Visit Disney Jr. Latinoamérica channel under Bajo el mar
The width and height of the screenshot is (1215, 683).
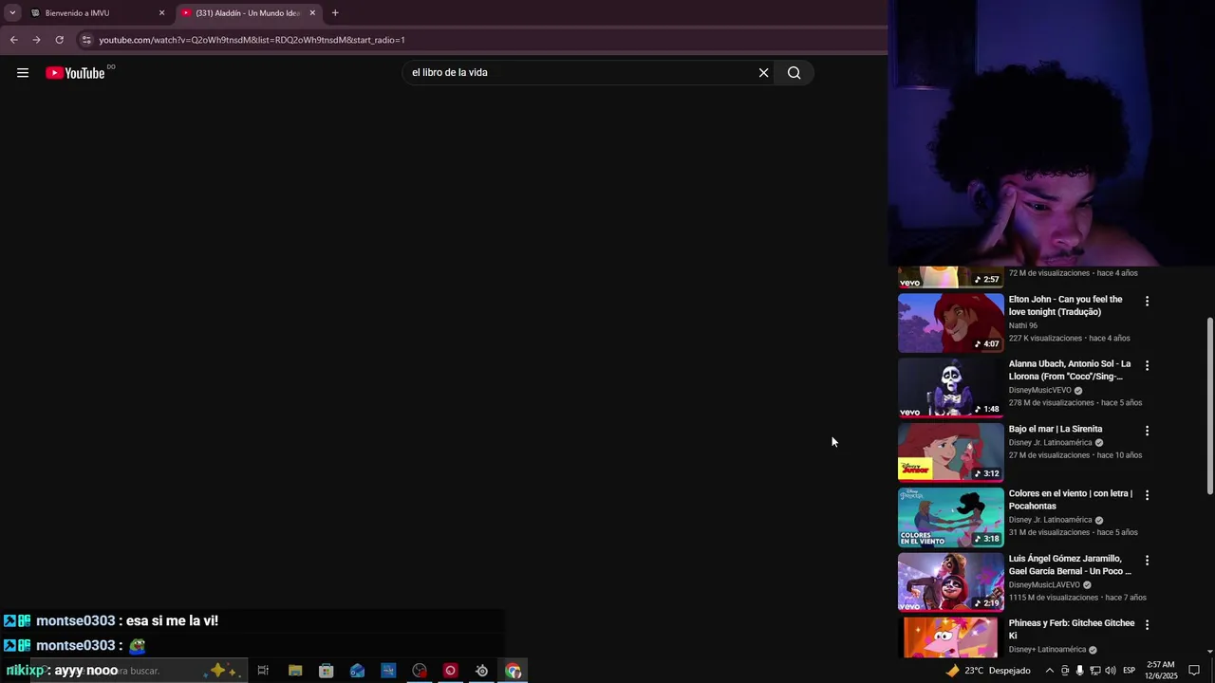[1050, 443]
